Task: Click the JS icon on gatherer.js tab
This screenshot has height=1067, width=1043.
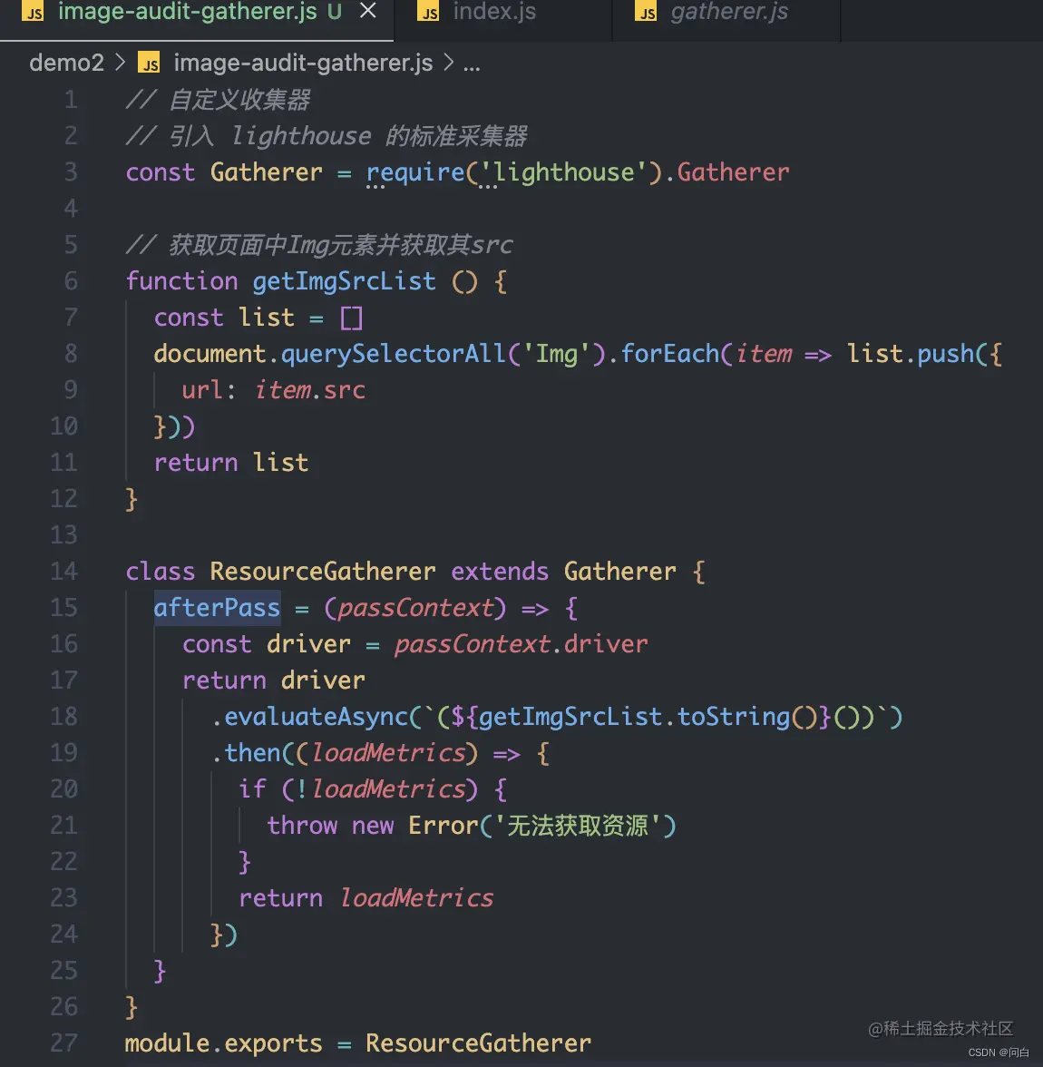Action: coord(646,12)
